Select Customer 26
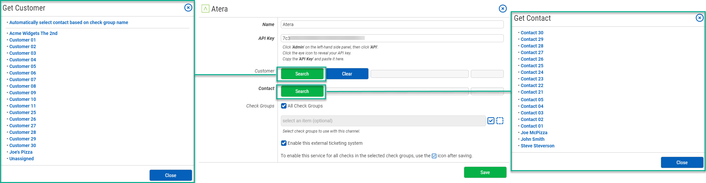 tap(22, 119)
